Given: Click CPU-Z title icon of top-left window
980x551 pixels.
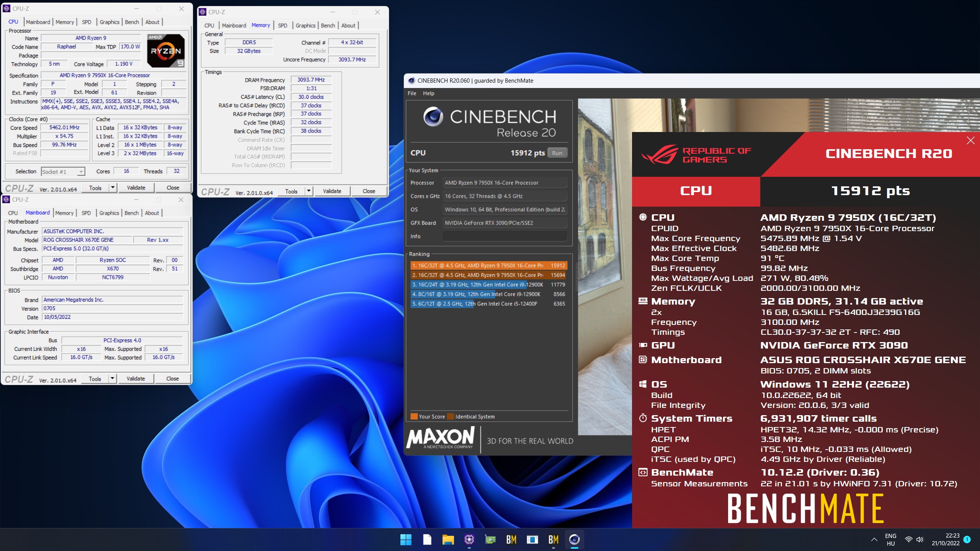Looking at the screenshot, I should [7, 8].
